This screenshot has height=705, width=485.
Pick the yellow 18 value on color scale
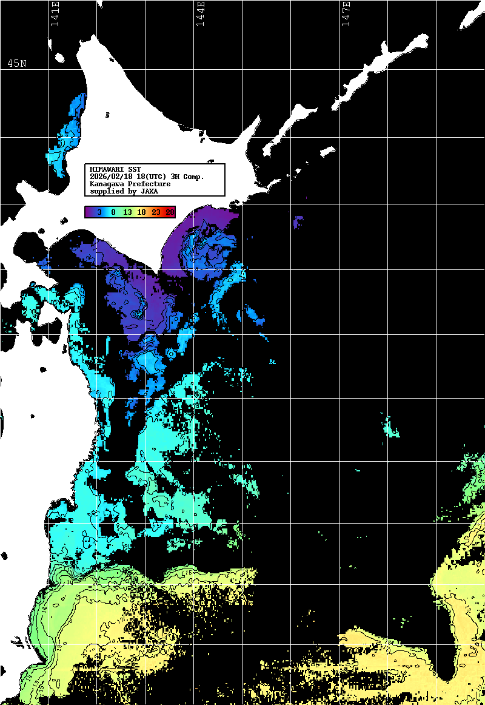pos(141,212)
